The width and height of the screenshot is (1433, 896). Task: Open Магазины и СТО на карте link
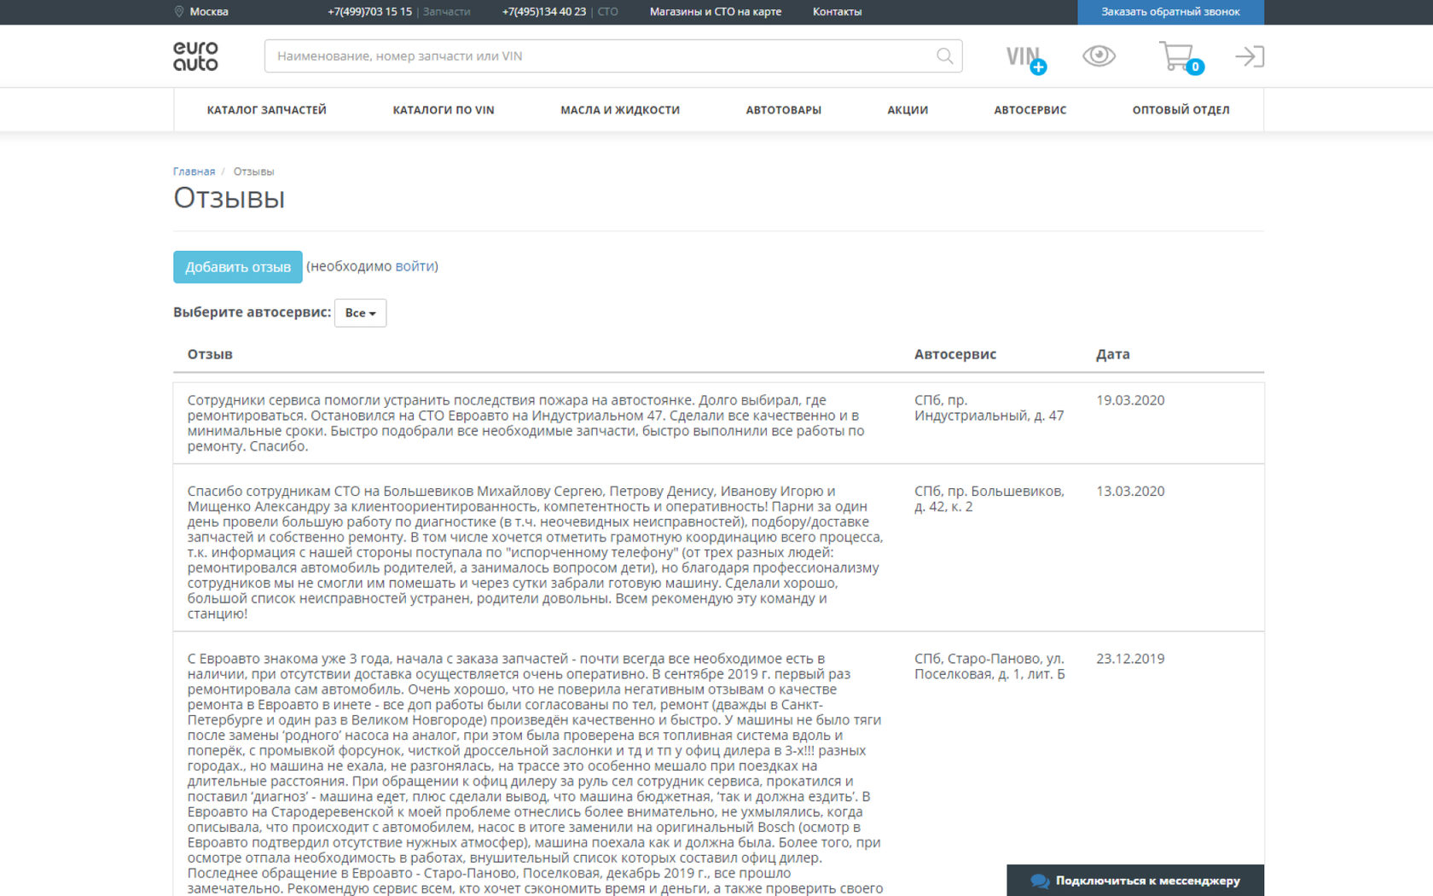[716, 12]
